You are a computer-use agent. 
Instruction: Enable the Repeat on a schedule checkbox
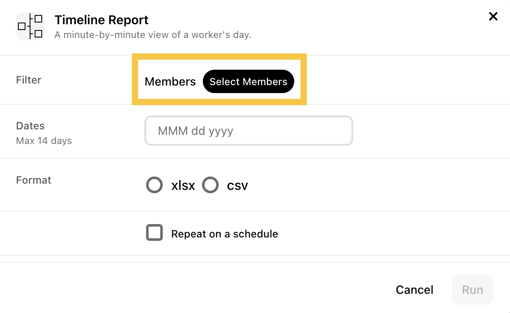coord(154,233)
